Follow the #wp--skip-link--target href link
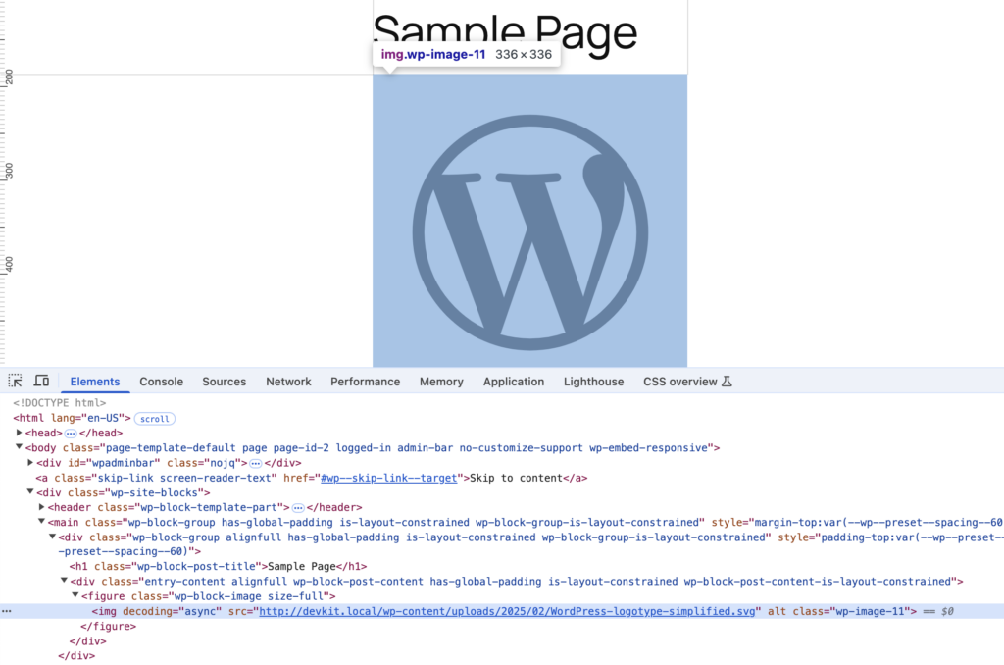 pyautogui.click(x=388, y=478)
